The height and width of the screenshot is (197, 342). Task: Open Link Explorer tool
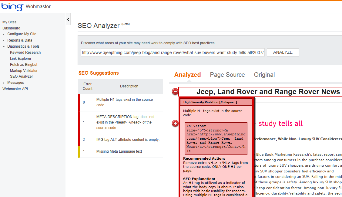click(21, 59)
